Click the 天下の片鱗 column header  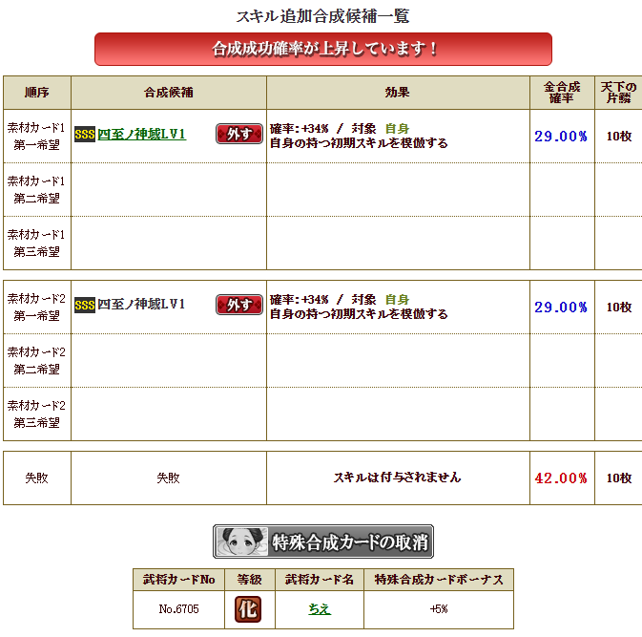(x=619, y=93)
